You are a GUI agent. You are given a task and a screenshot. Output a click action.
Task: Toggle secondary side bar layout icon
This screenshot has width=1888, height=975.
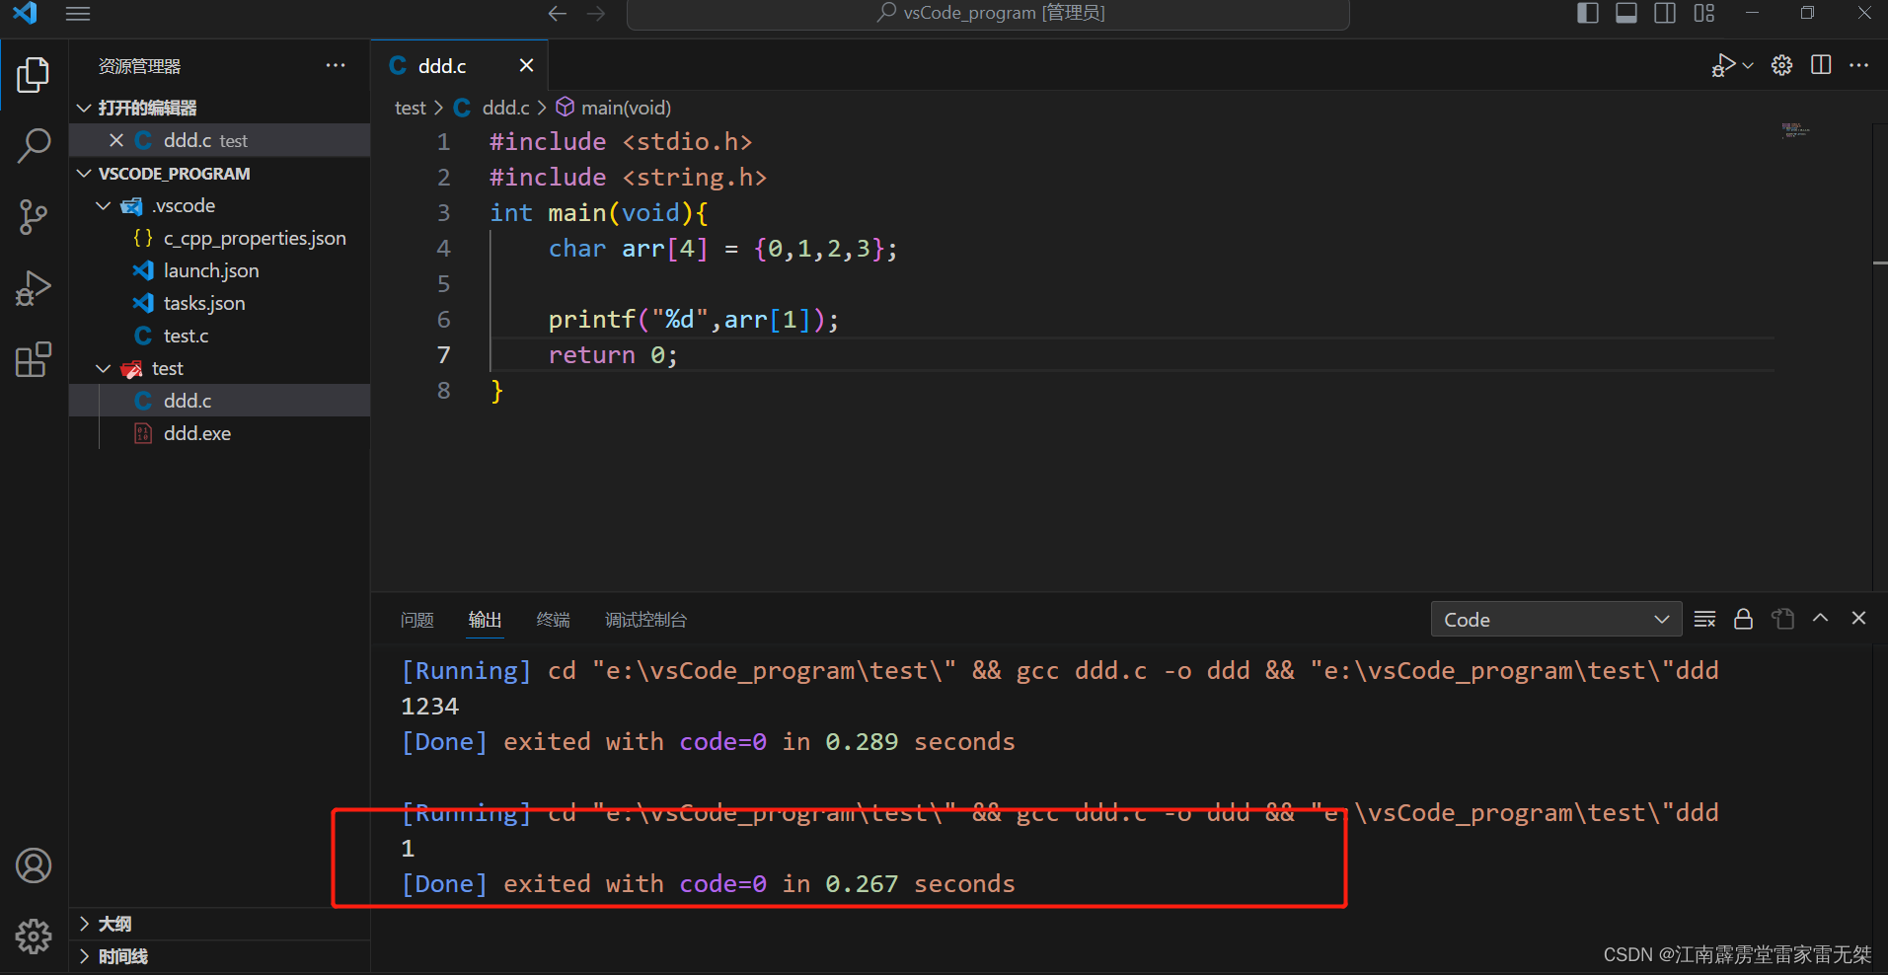[x=1665, y=13]
